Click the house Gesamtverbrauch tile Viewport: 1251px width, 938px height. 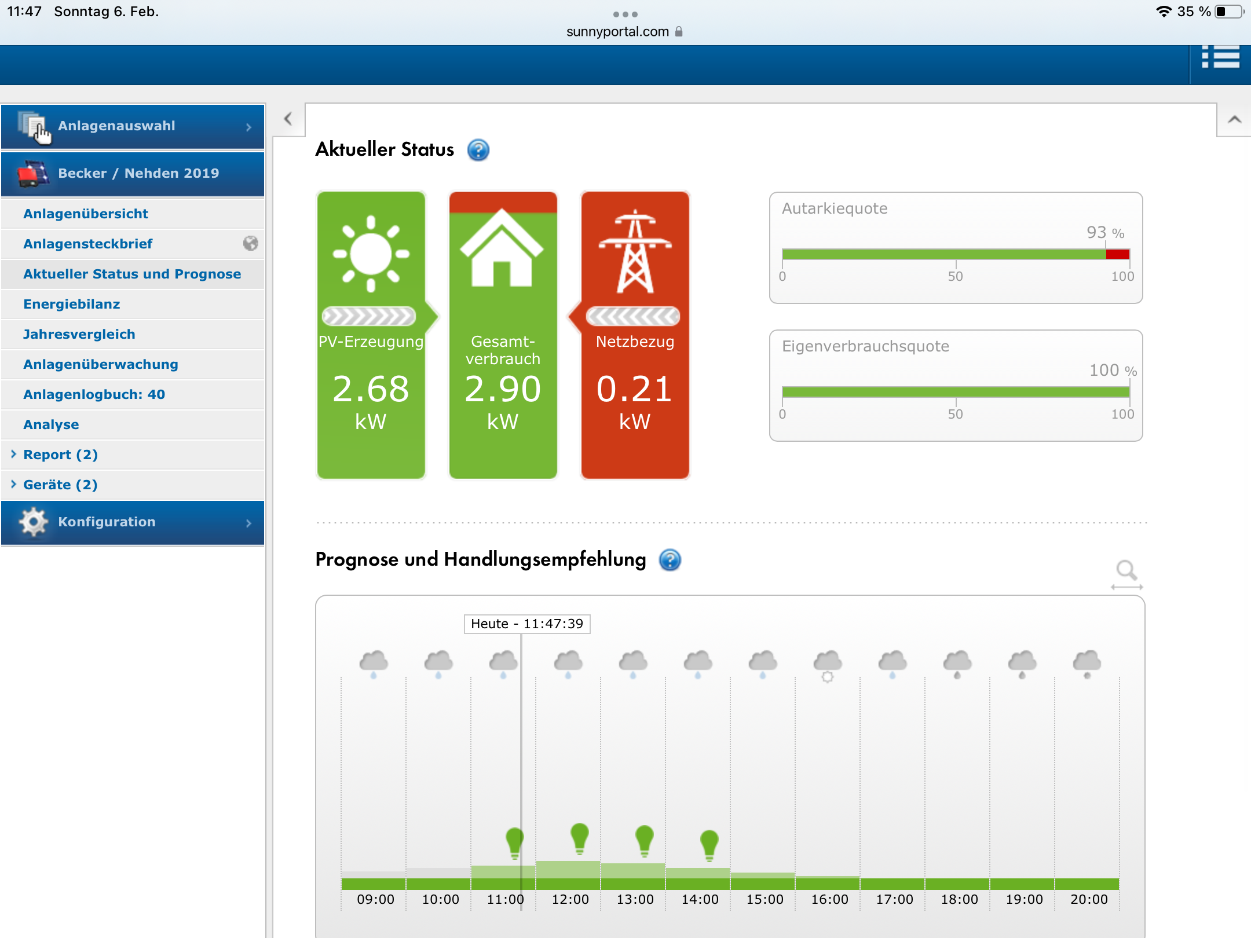[503, 335]
